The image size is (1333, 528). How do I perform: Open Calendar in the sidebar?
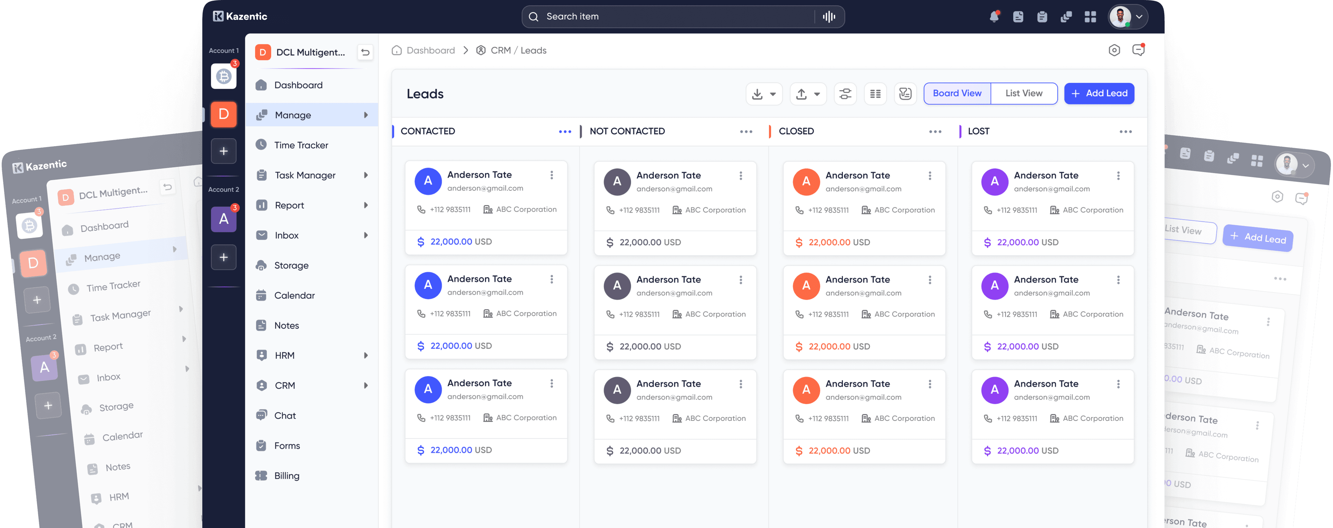point(311,295)
